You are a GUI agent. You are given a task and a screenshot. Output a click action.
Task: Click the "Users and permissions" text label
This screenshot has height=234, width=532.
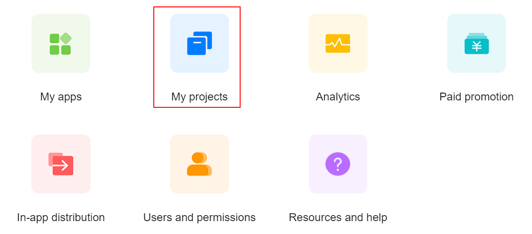point(199,217)
